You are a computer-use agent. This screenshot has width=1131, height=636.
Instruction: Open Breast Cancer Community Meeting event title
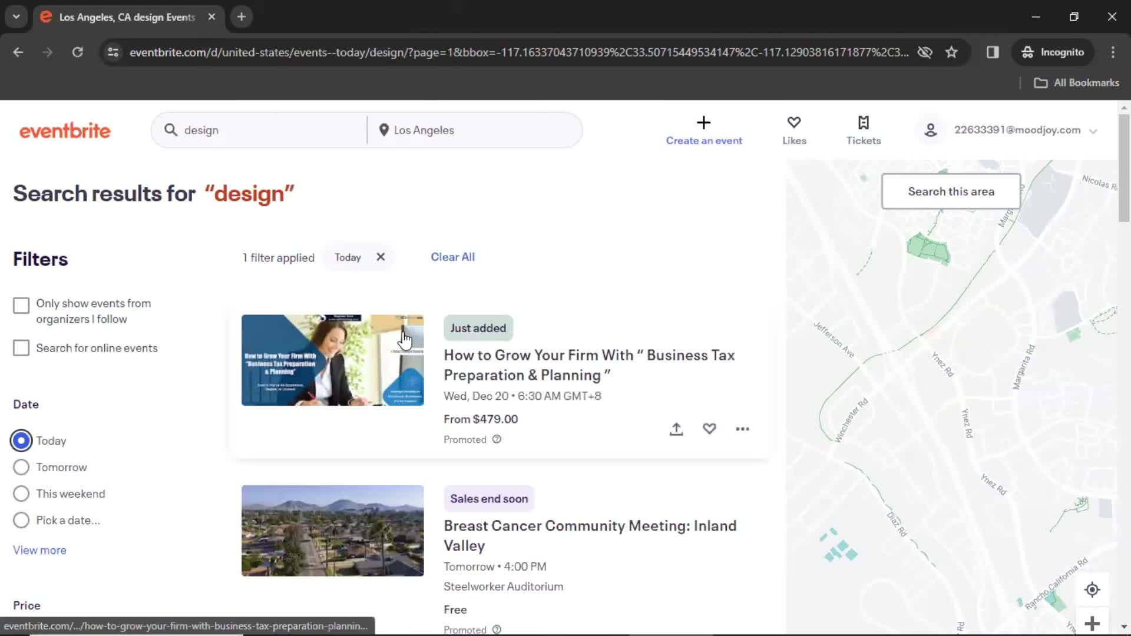pos(590,535)
